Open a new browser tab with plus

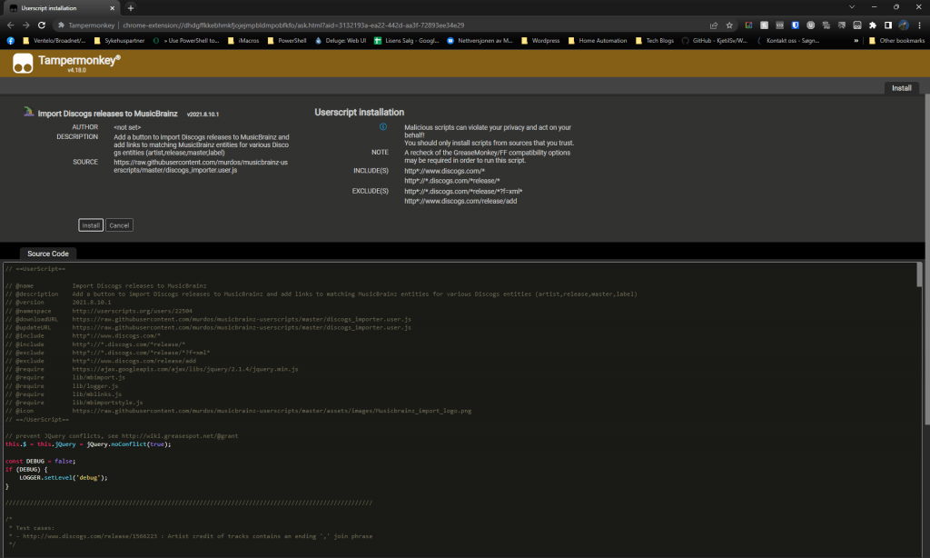[x=131, y=7]
